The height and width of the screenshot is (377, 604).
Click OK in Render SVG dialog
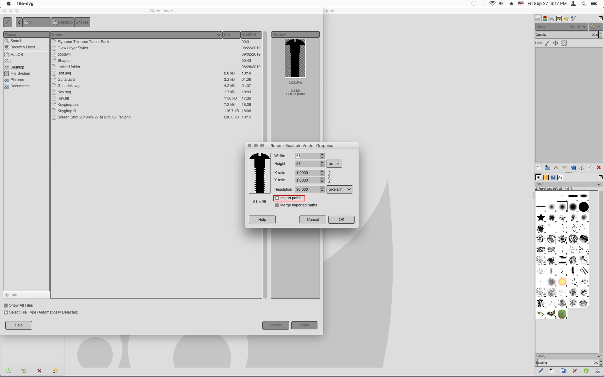341,220
